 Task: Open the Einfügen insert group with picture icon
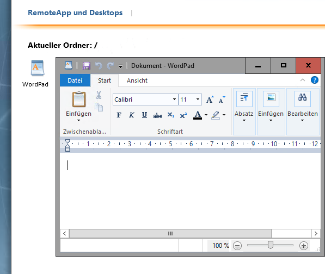pos(271,112)
